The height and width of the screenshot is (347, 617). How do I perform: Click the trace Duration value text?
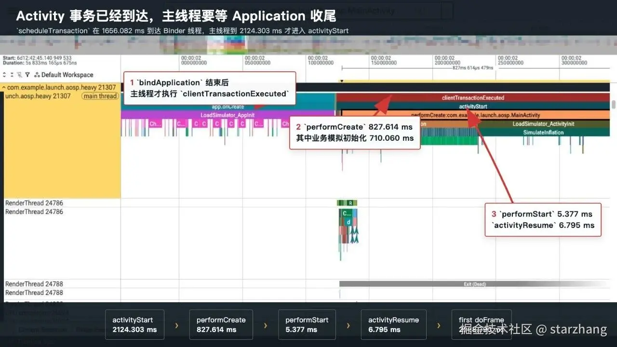point(40,63)
